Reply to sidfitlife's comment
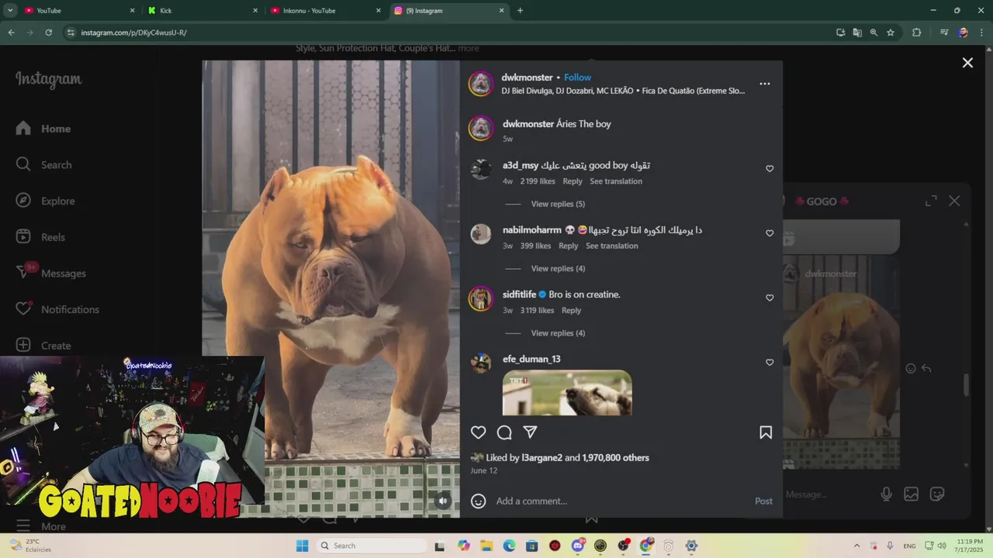The height and width of the screenshot is (558, 993). click(571, 311)
